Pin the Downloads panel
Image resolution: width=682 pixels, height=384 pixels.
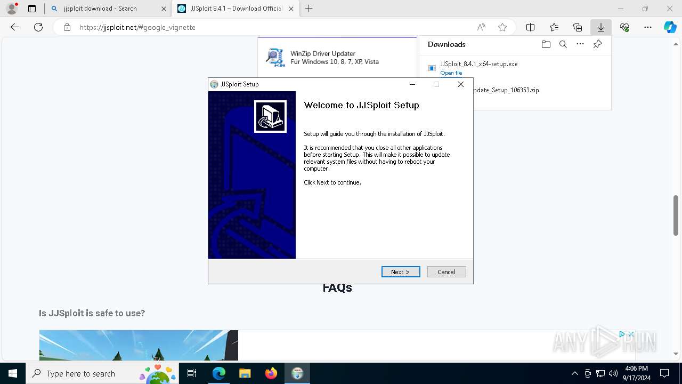click(x=597, y=44)
